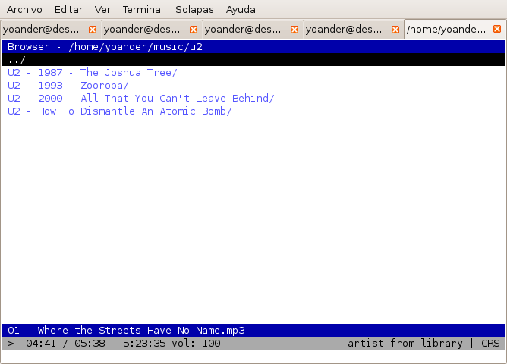Click the now playing track name 'Where the Streets Have No Name.mp3'
507x364 pixels.
pyautogui.click(x=141, y=331)
